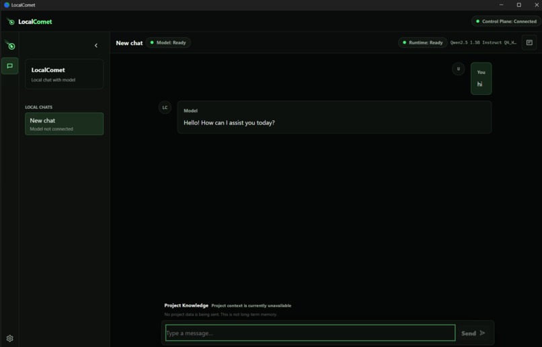The width and height of the screenshot is (542, 347).
Task: Collapse the sidebar with the chevron arrow
Action: [x=96, y=45]
